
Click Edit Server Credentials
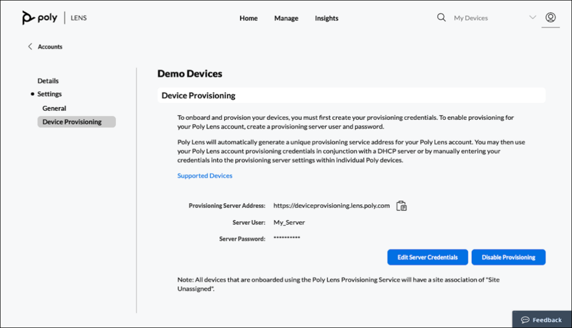427,257
